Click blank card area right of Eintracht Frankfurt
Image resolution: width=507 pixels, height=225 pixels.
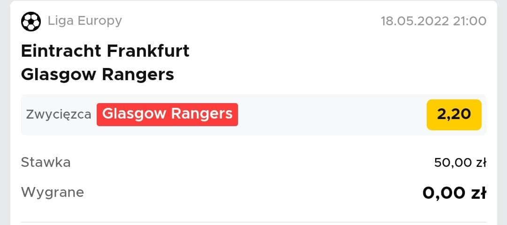tap(338, 51)
